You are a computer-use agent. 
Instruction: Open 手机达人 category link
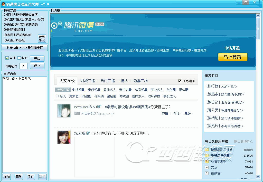coord(170,96)
